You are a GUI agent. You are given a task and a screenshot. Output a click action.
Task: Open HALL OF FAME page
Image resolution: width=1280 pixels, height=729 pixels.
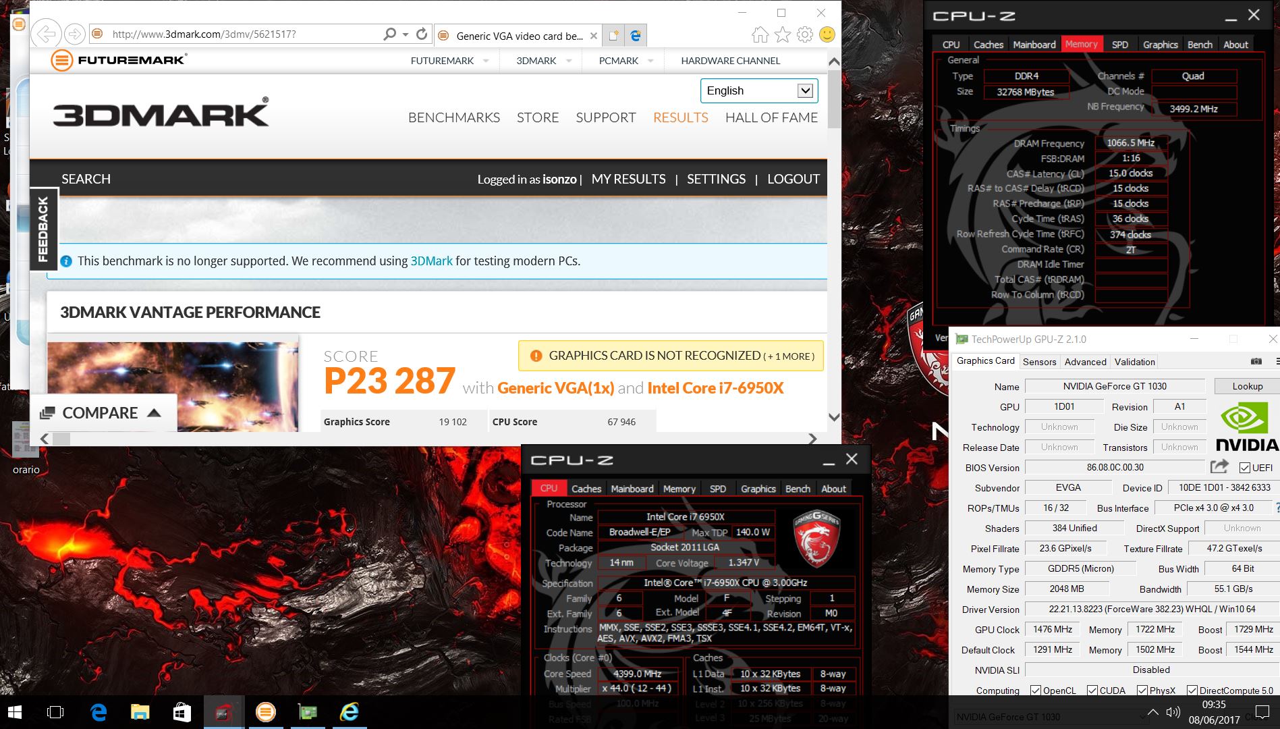coord(771,117)
